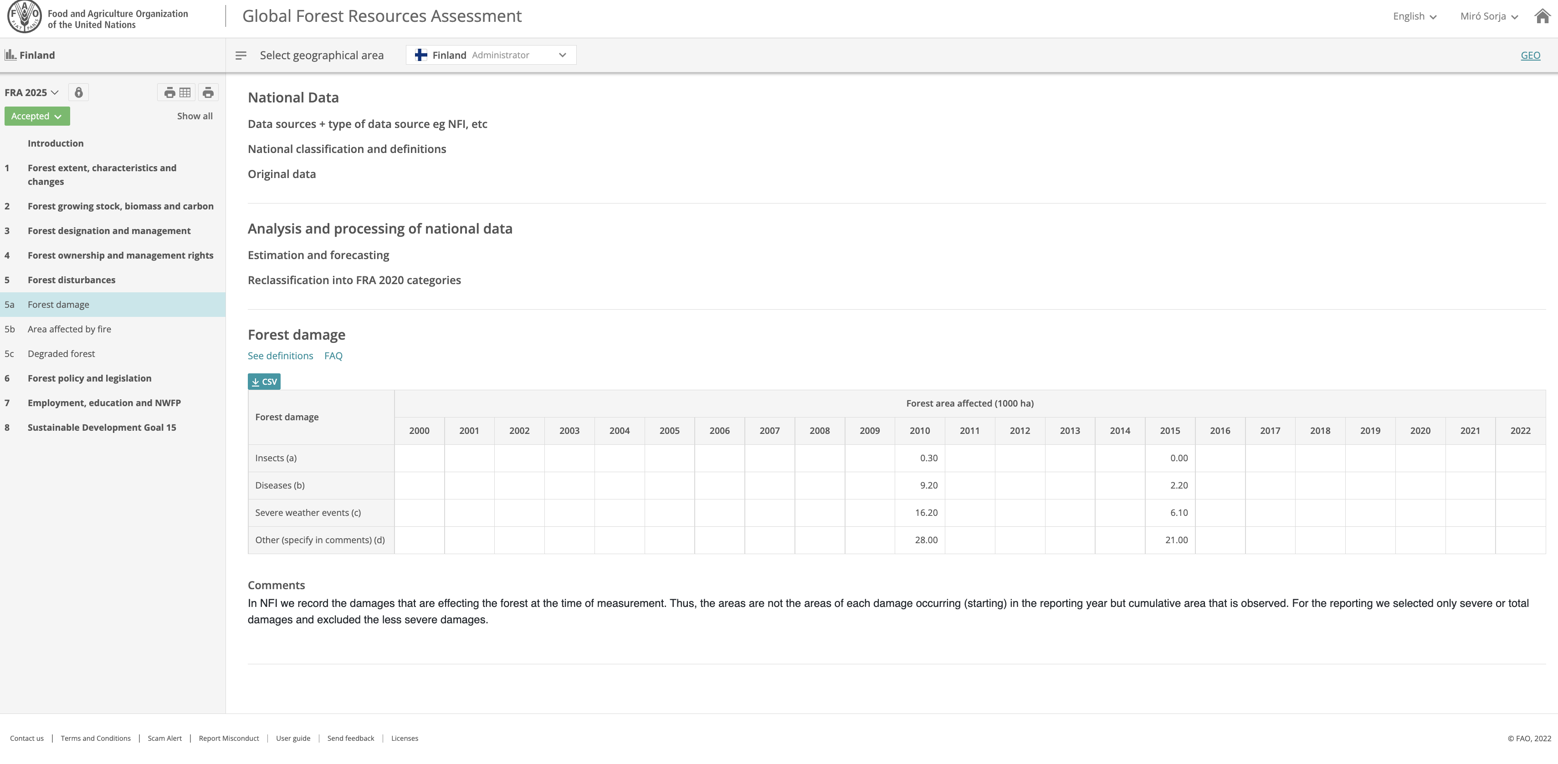The width and height of the screenshot is (1558, 764).
Task: Download table data via the CSV icon button
Action: [x=264, y=382]
